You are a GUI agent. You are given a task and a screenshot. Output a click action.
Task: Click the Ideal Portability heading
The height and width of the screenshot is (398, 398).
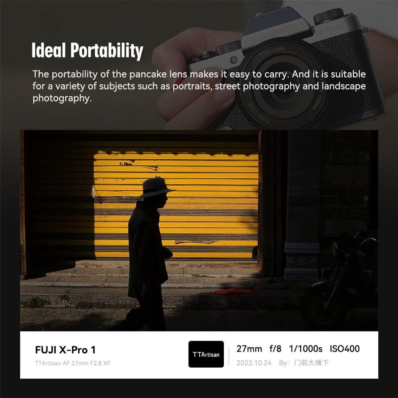click(x=87, y=51)
